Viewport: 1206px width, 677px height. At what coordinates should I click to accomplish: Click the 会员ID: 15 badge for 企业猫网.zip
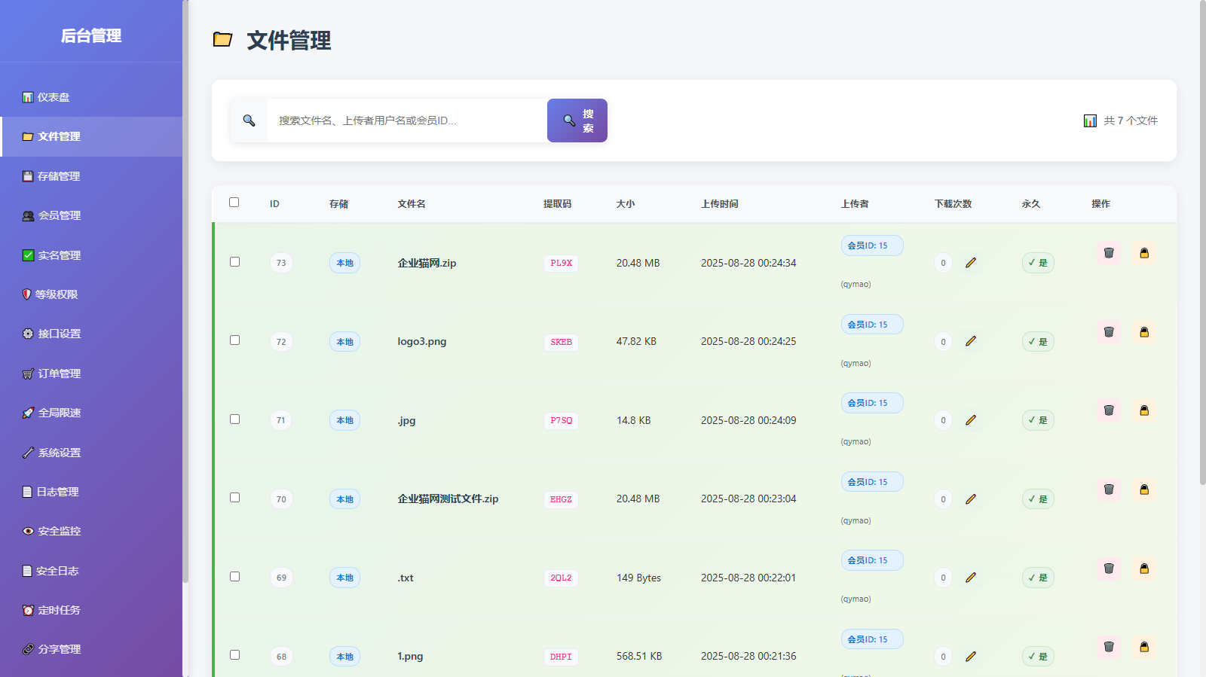[871, 245]
